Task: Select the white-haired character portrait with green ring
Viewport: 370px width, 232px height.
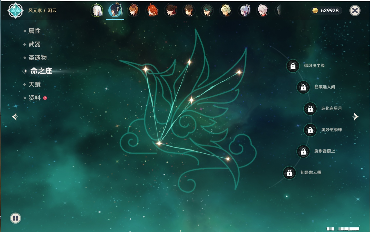Action: [x=97, y=11]
